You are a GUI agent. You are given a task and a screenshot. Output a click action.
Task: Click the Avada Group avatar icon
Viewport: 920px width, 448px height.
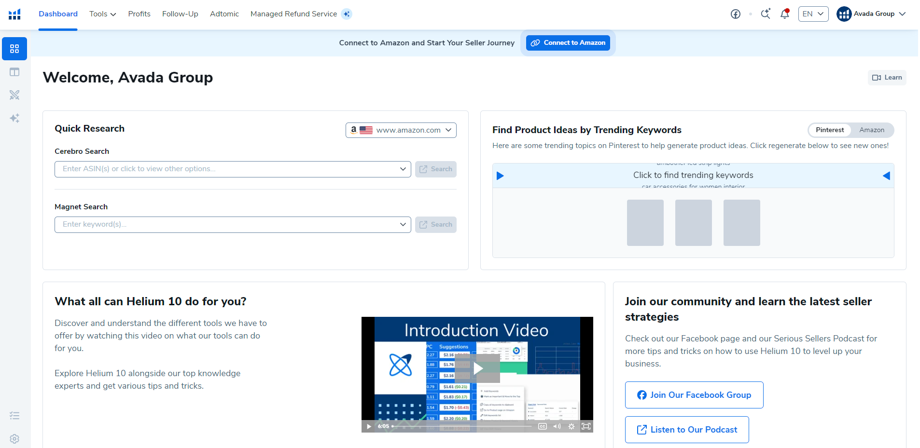[x=844, y=14]
